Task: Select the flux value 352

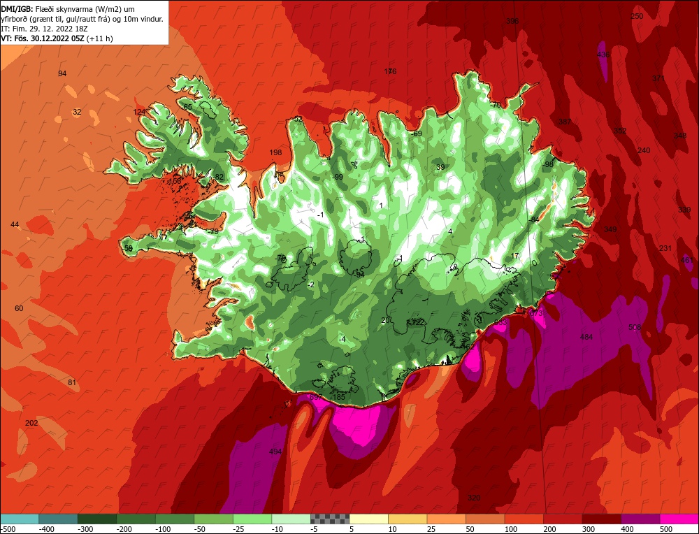Action: 620,131
